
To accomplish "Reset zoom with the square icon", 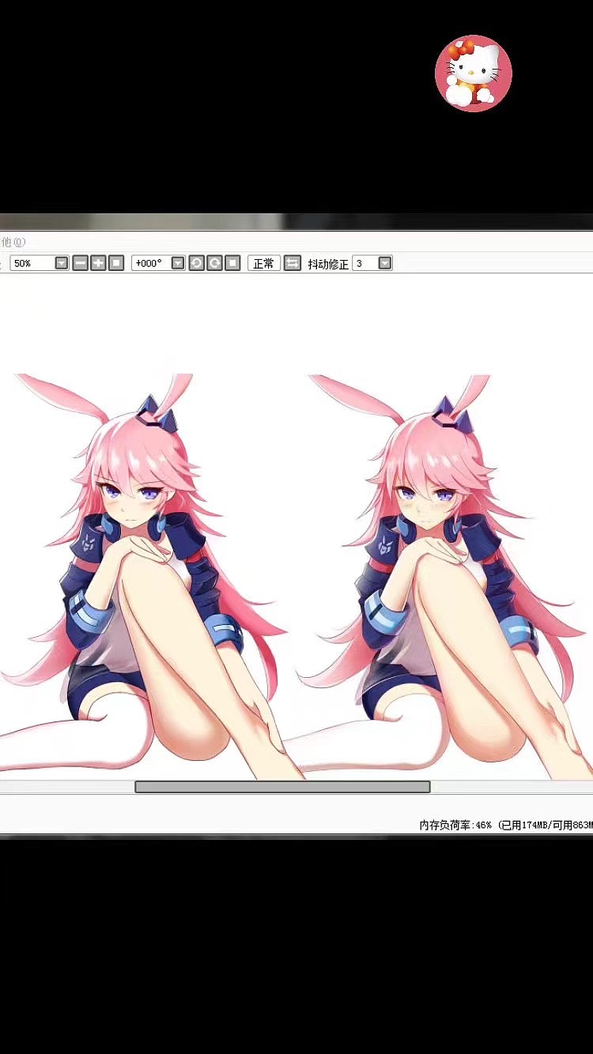I will coord(116,263).
